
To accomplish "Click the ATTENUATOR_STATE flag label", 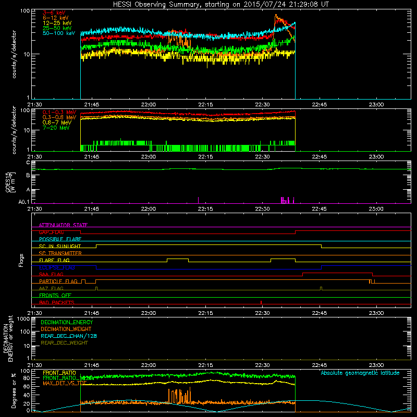I will 63,225.
